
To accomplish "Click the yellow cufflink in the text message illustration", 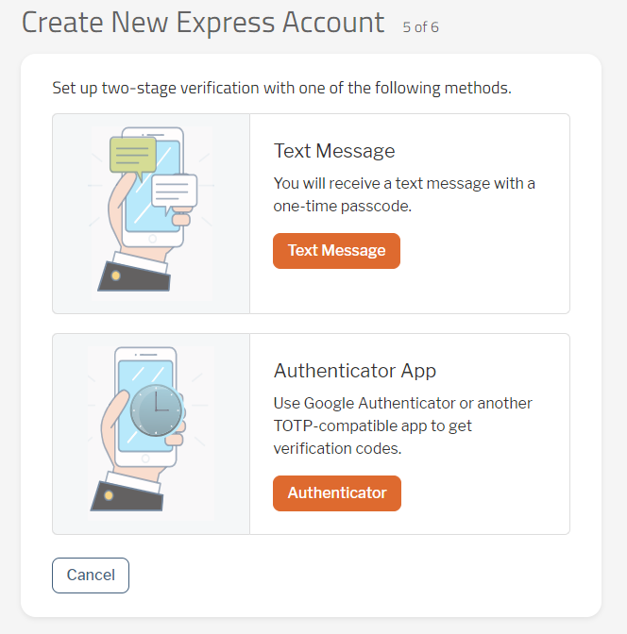I will pos(116,275).
